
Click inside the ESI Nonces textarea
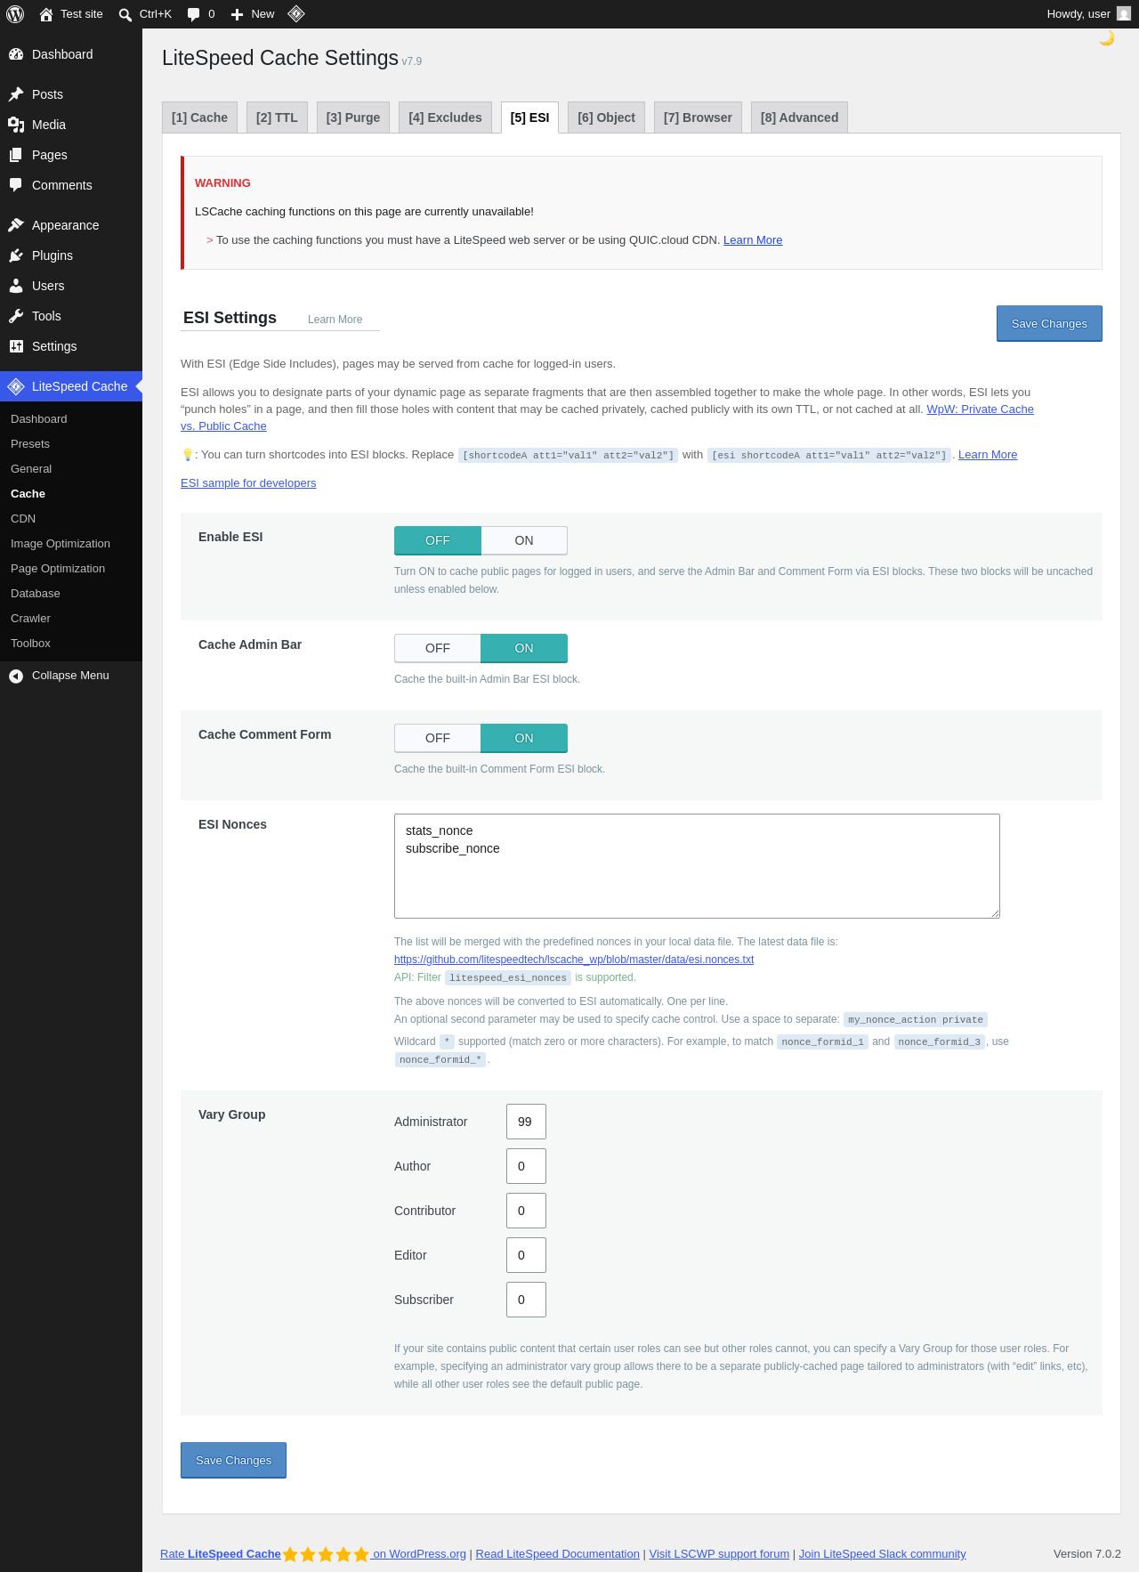697,866
